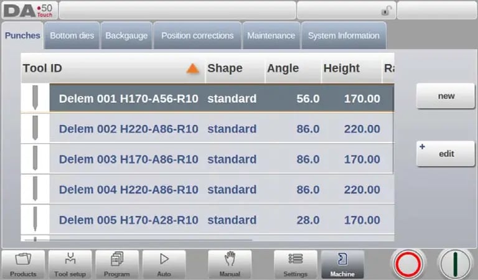The height and width of the screenshot is (280, 478).
Task: Go to Position corrections tab
Action: (x=197, y=36)
